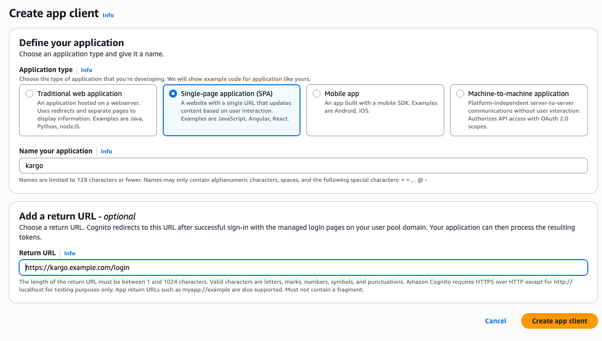Click the kargo text to edit the name
This screenshot has height=341, width=602.
point(34,166)
